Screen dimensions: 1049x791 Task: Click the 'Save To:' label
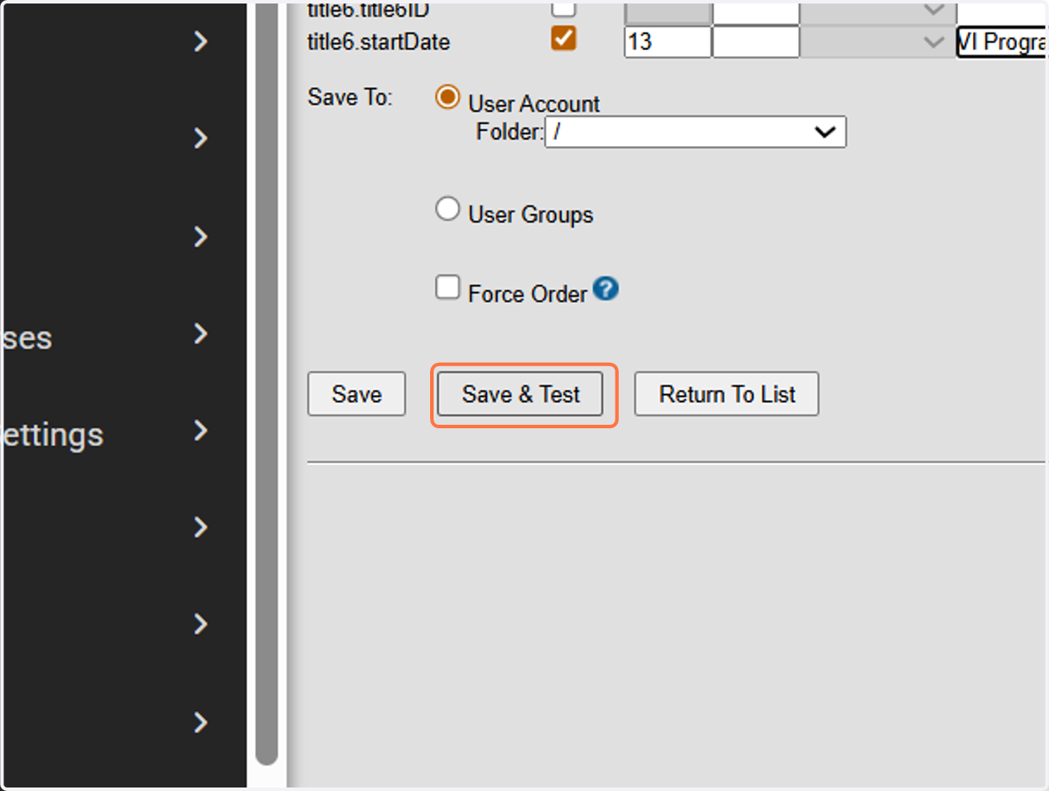pos(351,97)
